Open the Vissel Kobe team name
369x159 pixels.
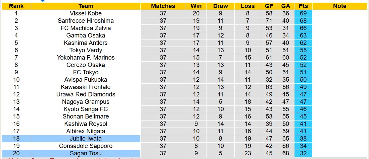[x=86, y=13]
